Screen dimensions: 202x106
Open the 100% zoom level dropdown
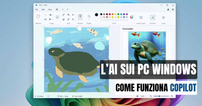pyautogui.click(x=144, y=96)
